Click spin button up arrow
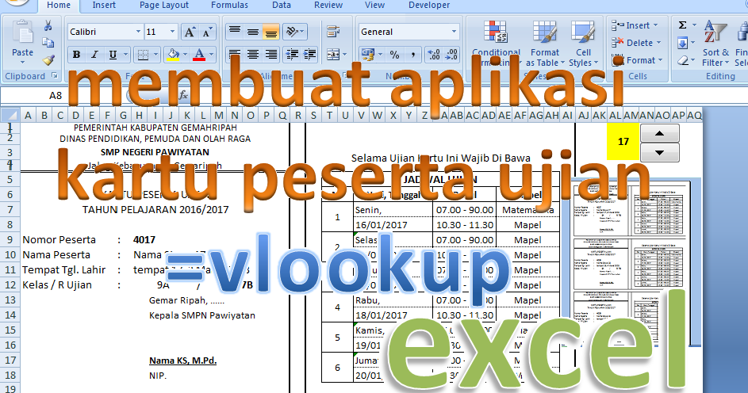The image size is (748, 393). click(x=660, y=133)
